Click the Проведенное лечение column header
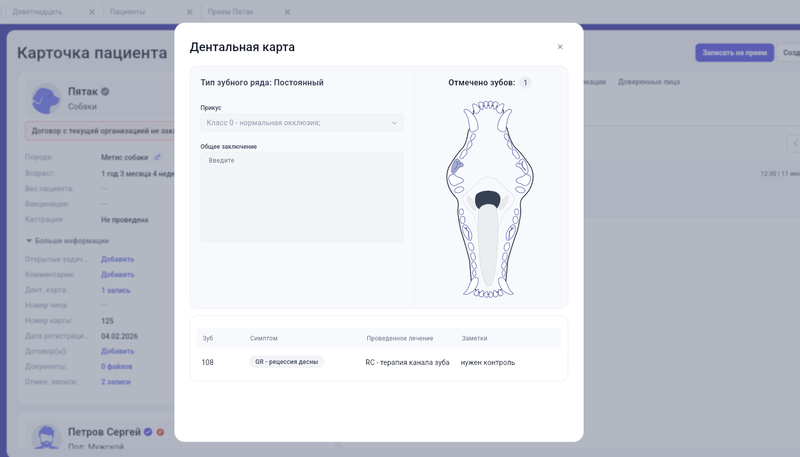 (x=400, y=338)
